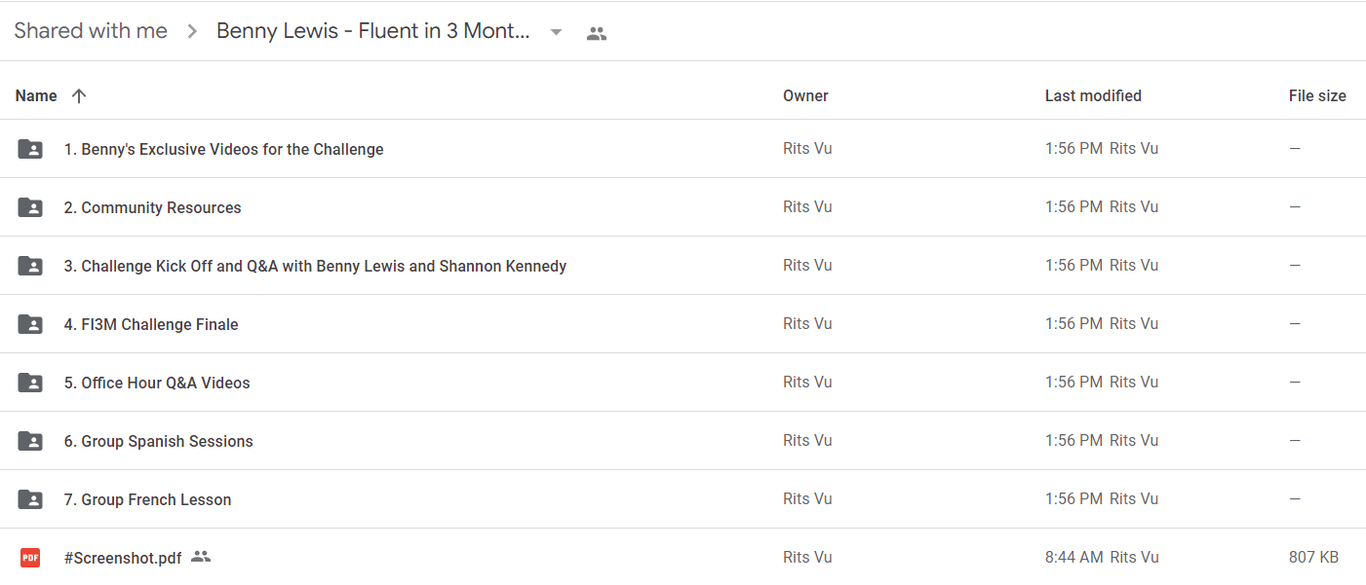Image resolution: width=1366 pixels, height=585 pixels.
Task: Click the folder icon beside Group French Lesson
Action: pyautogui.click(x=30, y=499)
